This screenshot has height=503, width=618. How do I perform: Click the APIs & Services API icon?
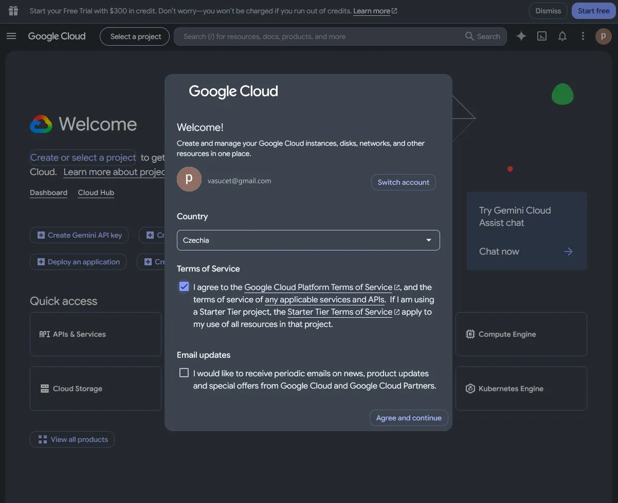45,334
